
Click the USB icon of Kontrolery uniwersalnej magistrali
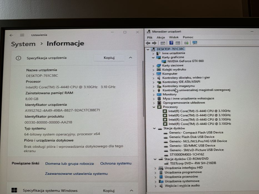pyautogui.click(x=159, y=90)
